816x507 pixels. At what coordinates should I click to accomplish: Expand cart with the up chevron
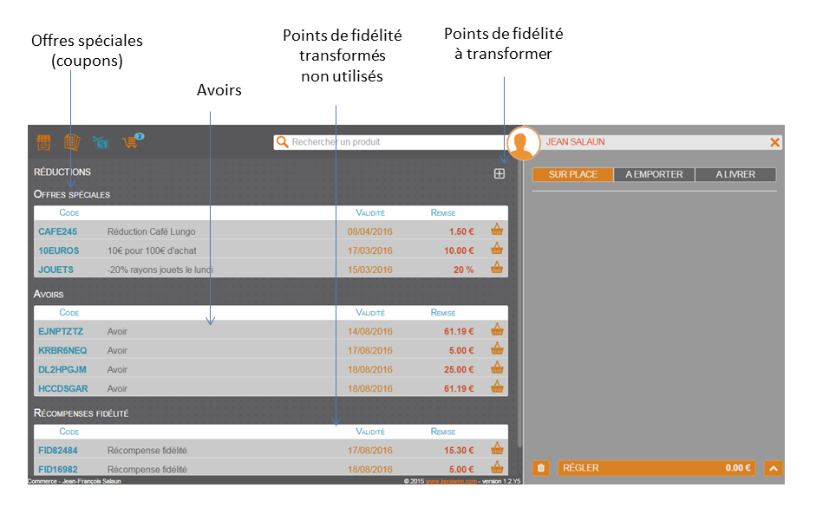coord(774,468)
